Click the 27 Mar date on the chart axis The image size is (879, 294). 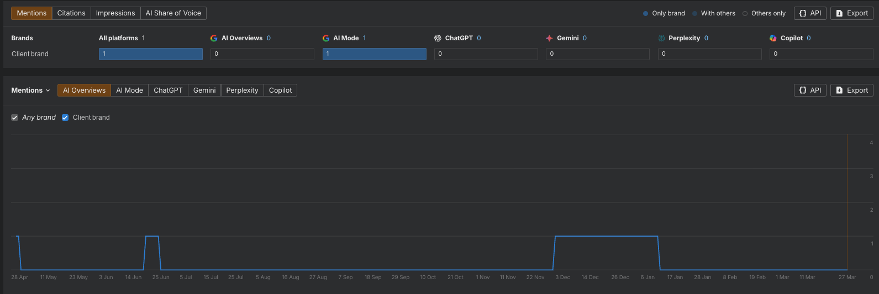point(847,277)
